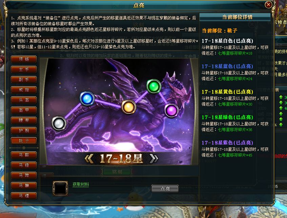The image size is (287, 218).
Task: Select the 靴子 slot tab
Action: coord(24,141)
